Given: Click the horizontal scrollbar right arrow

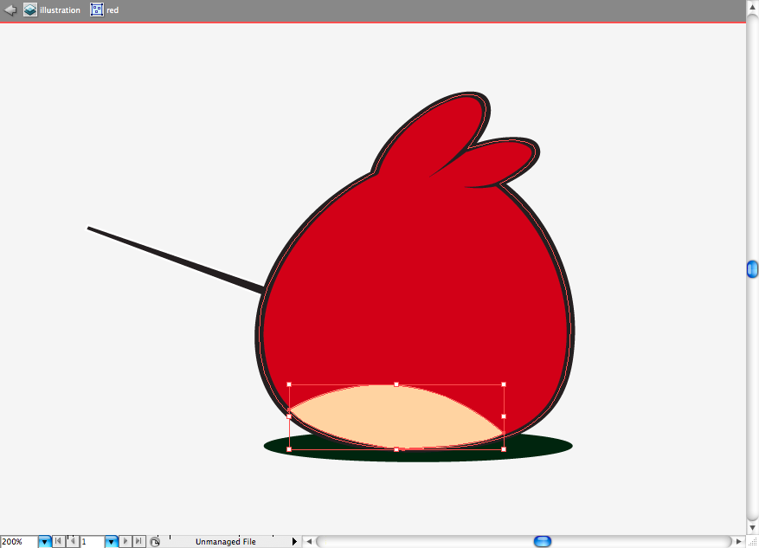Looking at the screenshot, I should pos(739,542).
